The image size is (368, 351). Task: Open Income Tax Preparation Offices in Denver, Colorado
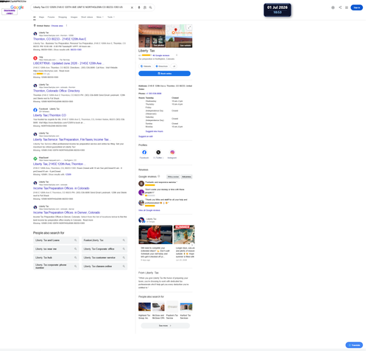pos(66,212)
